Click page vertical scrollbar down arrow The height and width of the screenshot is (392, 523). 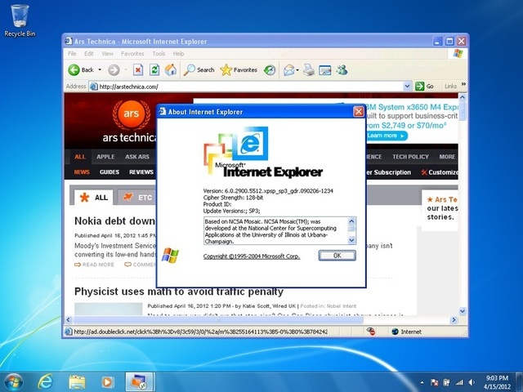pos(463,311)
